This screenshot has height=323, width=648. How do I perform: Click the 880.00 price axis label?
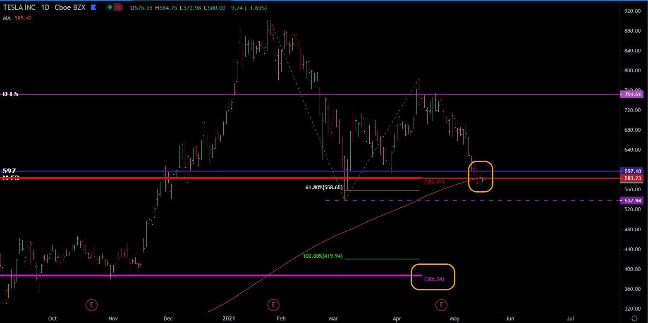(x=632, y=31)
